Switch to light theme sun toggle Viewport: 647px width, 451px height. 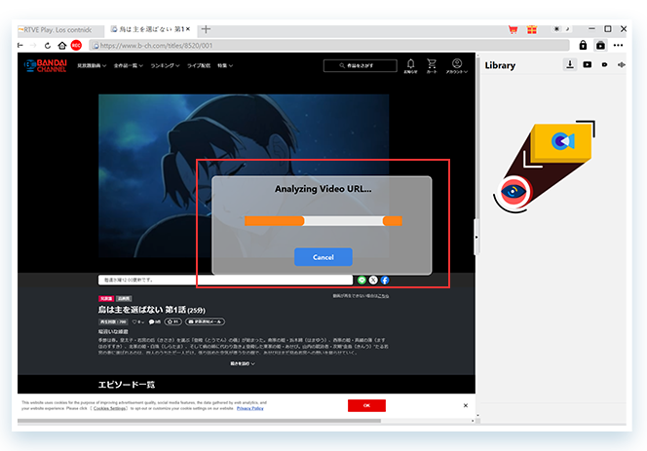tap(556, 29)
